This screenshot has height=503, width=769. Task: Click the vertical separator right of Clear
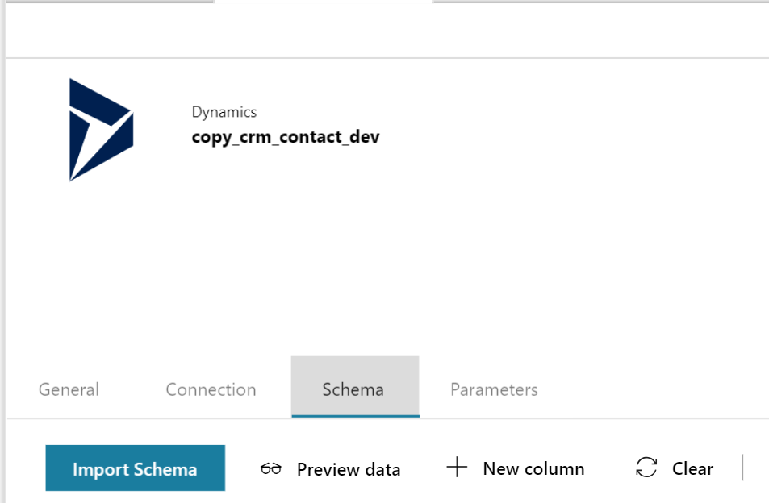pos(742,468)
